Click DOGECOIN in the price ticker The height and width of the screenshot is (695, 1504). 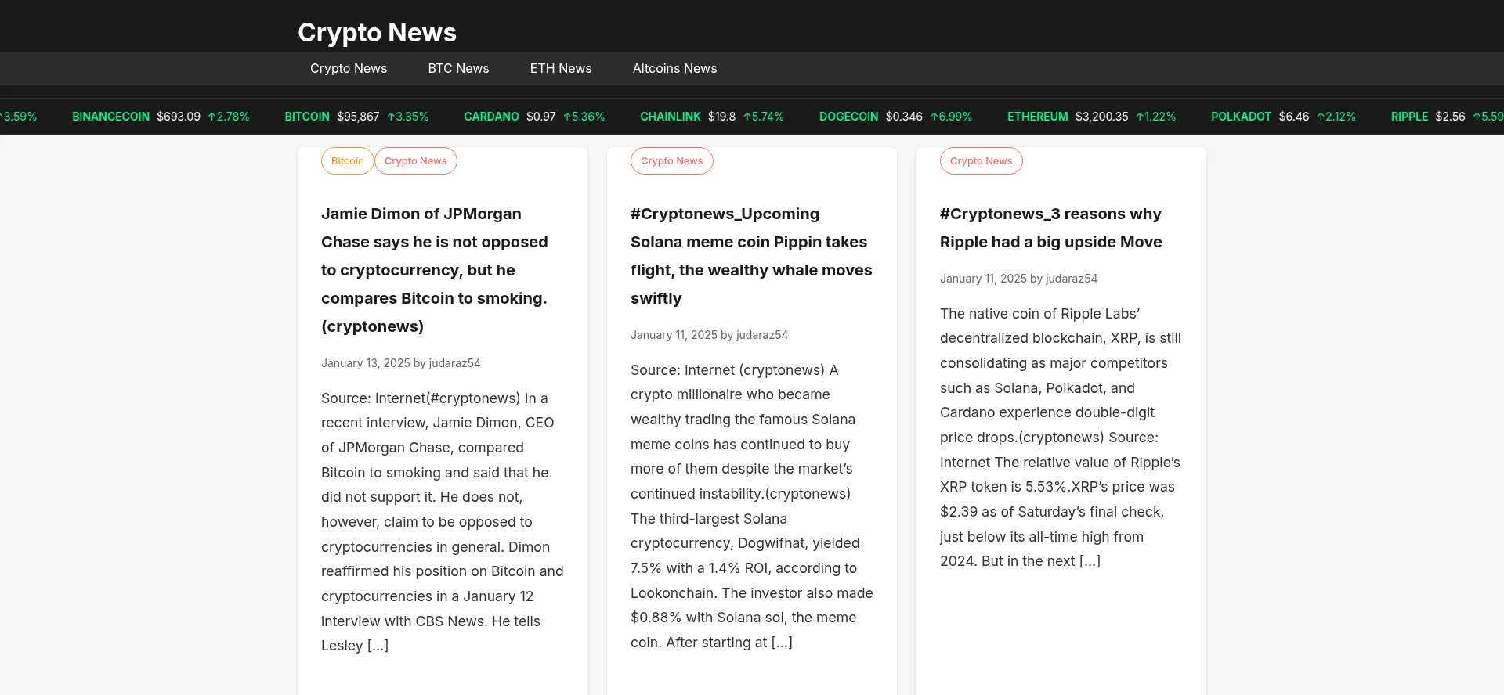[848, 117]
